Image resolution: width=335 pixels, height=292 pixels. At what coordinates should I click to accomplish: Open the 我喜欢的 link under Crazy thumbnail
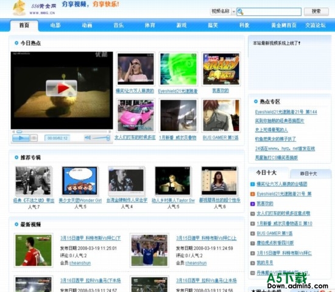[x=220, y=91]
